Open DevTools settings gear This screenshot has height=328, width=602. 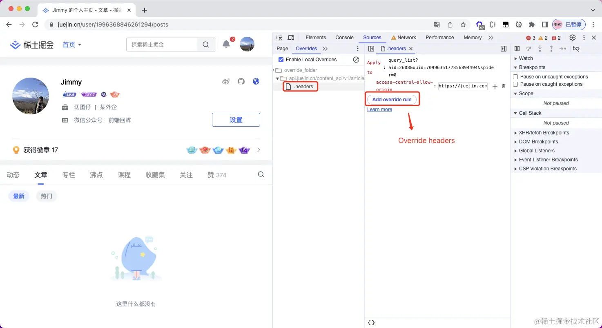click(x=573, y=38)
